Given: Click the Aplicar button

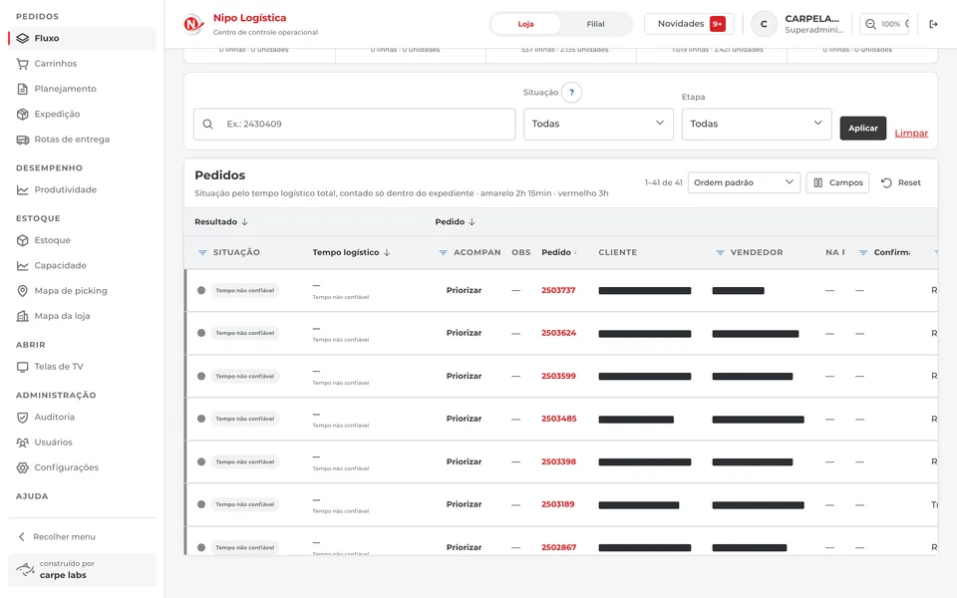Looking at the screenshot, I should pos(862,129).
